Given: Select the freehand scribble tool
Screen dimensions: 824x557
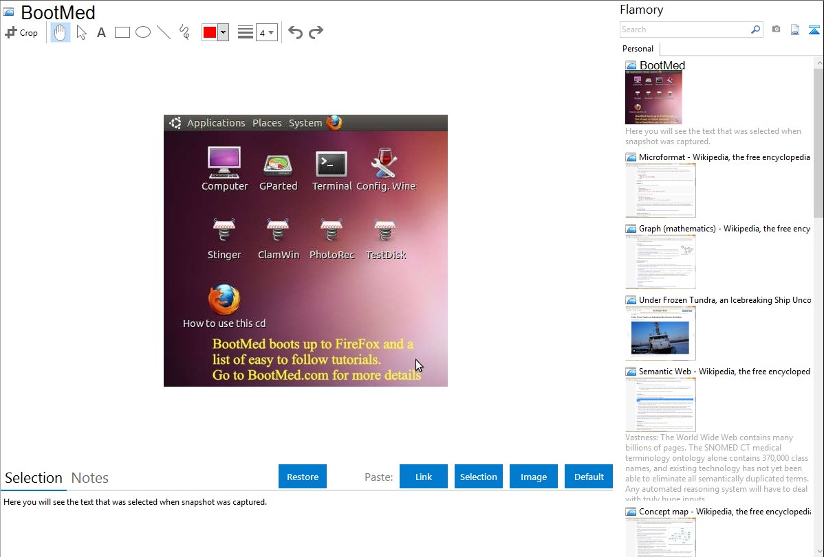Looking at the screenshot, I should [184, 32].
